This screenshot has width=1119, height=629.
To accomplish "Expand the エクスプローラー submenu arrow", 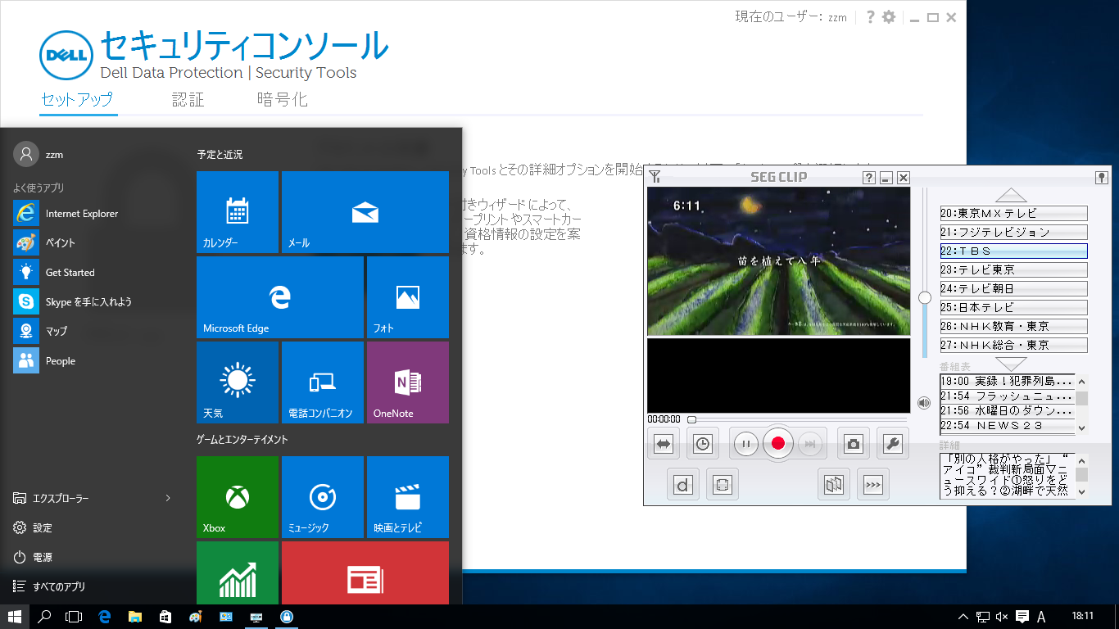I will [x=168, y=498].
